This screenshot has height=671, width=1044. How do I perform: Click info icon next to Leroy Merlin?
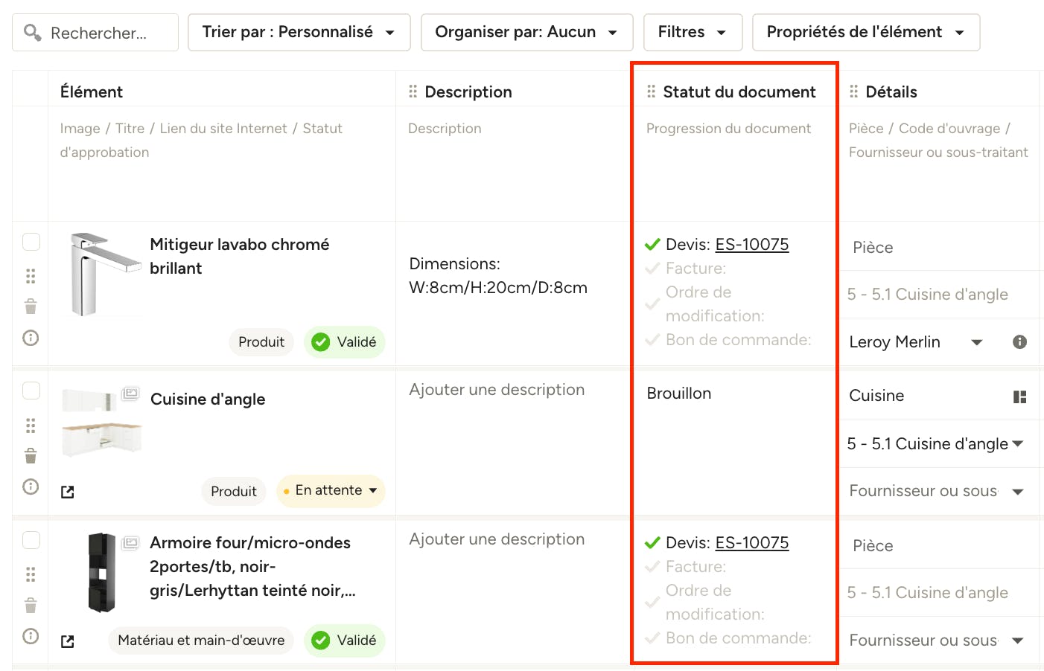pos(1020,341)
